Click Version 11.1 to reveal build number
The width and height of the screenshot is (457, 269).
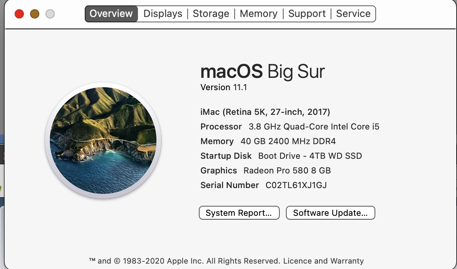pyautogui.click(x=223, y=87)
